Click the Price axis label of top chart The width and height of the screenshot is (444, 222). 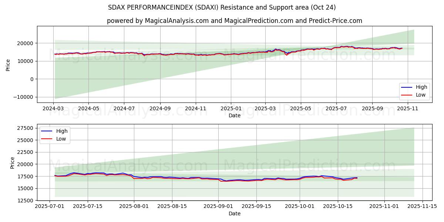(x=8, y=64)
